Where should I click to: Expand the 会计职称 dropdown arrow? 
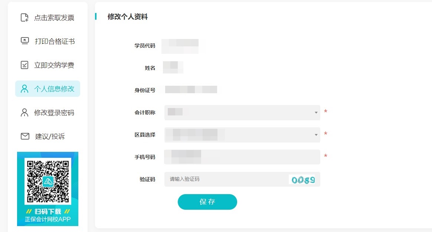(316, 112)
